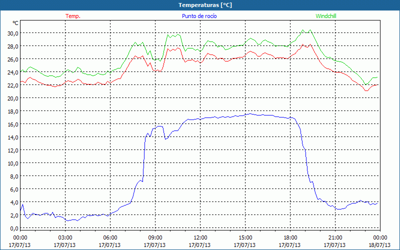Click the 8,0 y-axis value
The width and height of the screenshot is (400, 250).
click(x=14, y=176)
